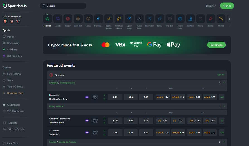Screen dimensions: 249x146
Task: Open Inplay in the sidebar
Action: [x=11, y=37]
